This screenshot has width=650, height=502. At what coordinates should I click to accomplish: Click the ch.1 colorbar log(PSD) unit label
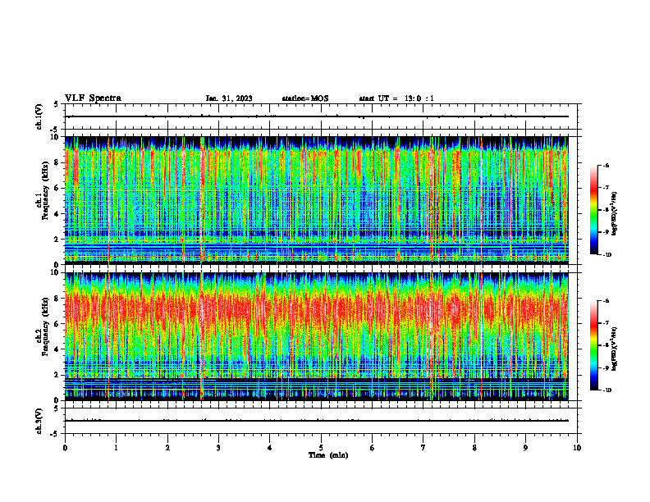615,213
